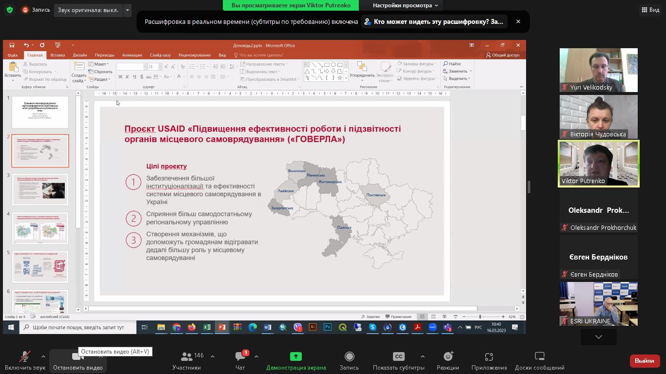The image size is (666, 374).
Task: Switch to the Вставка ribbon tab
Action: pos(58,55)
